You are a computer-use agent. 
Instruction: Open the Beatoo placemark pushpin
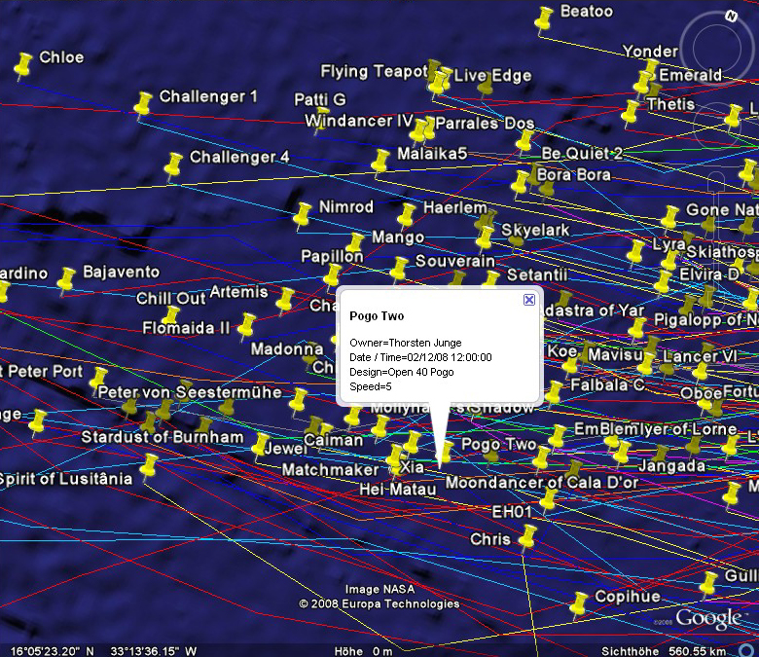coord(545,18)
